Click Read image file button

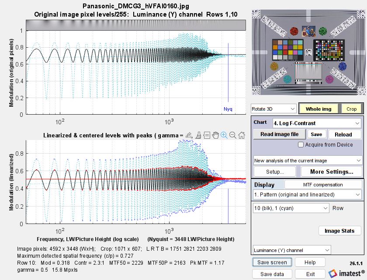280,134
